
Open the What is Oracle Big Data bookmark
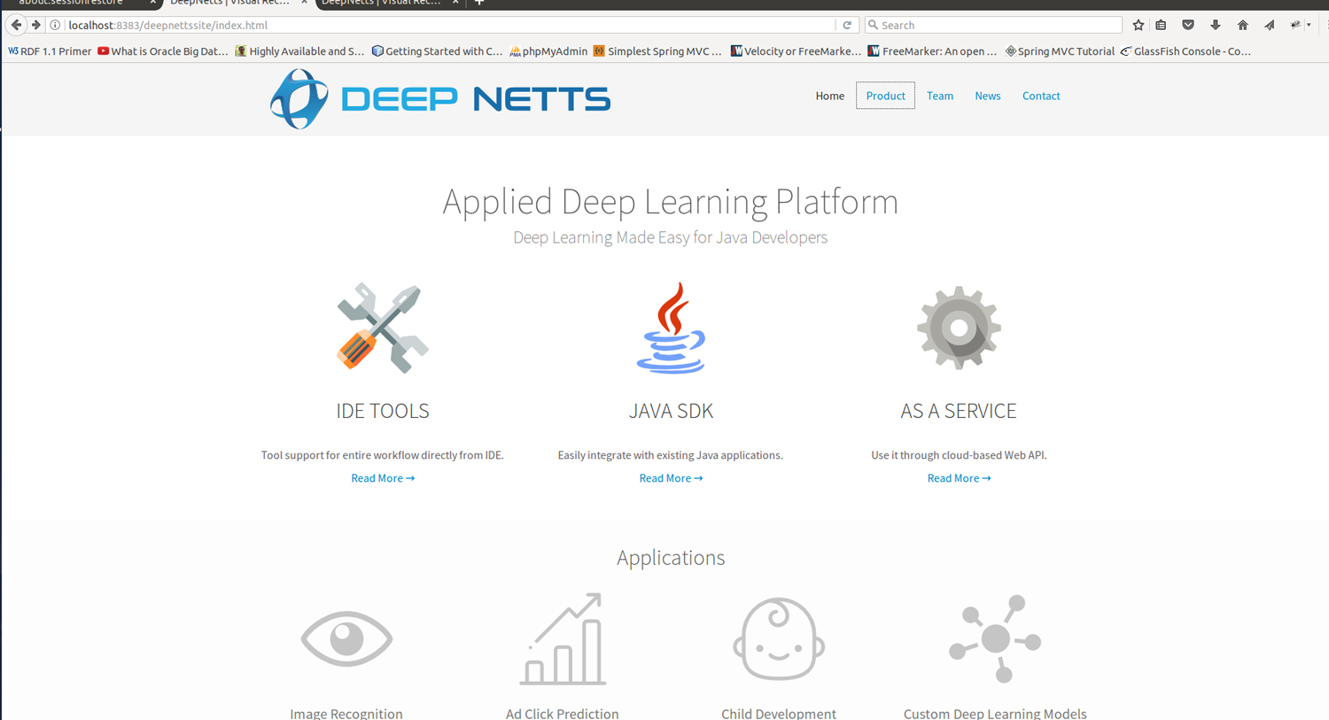[x=163, y=51]
